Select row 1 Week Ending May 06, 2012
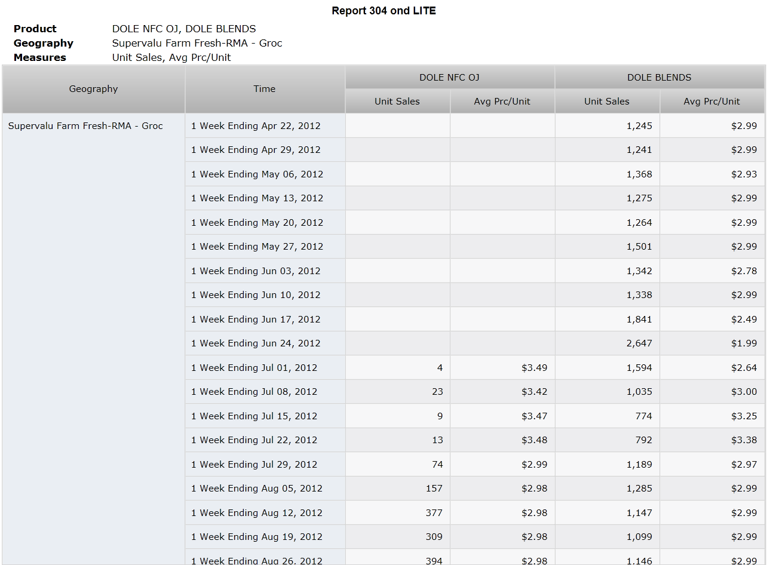The height and width of the screenshot is (565, 767). pos(265,174)
